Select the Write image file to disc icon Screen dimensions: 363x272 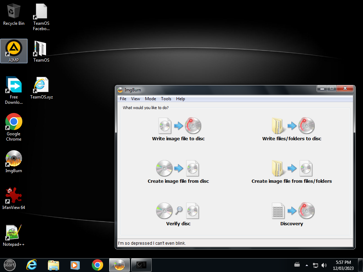pyautogui.click(x=180, y=126)
